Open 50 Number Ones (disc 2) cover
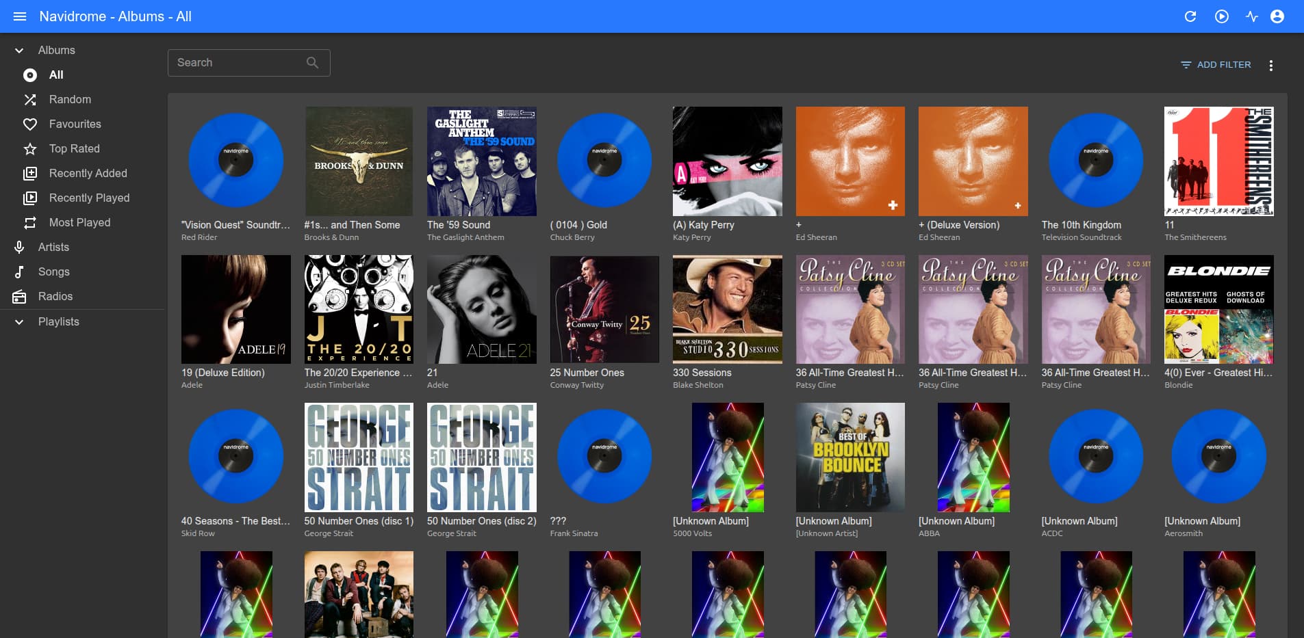This screenshot has width=1304, height=638. tap(482, 457)
